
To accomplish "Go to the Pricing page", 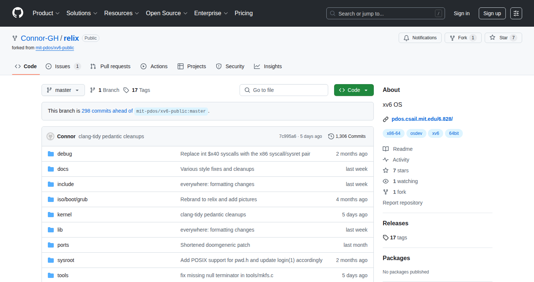I will pos(244,13).
